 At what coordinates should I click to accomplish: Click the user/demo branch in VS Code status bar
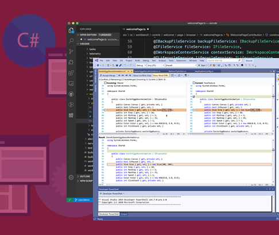pyautogui.click(x=82, y=200)
